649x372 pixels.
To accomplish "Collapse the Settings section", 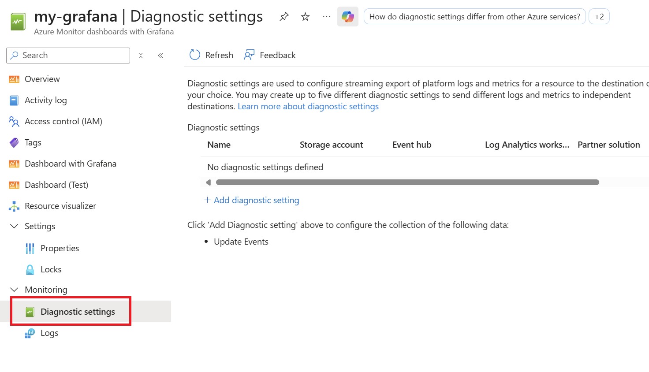I will pyautogui.click(x=14, y=226).
